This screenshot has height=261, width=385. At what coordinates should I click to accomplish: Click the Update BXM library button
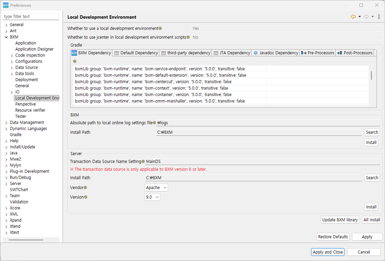tap(340, 220)
